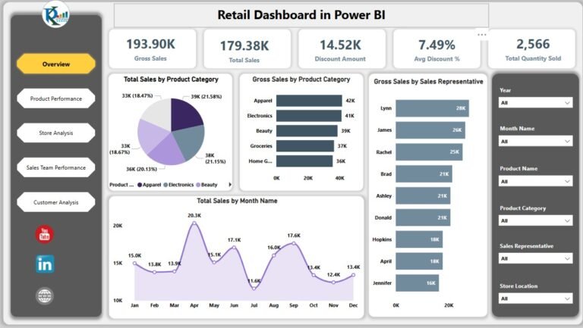This screenshot has height=328, width=583.
Task: Click the Jun 17.1K data point
Action: (x=234, y=247)
